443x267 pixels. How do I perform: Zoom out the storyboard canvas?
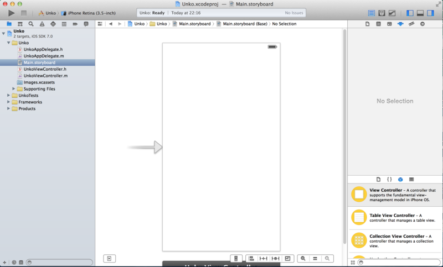pos(303,259)
